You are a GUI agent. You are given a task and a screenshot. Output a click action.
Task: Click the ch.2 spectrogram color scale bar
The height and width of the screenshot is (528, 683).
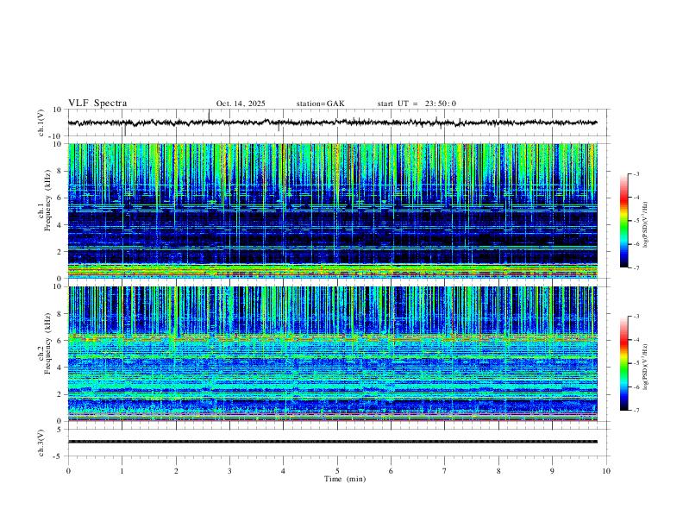[624, 363]
